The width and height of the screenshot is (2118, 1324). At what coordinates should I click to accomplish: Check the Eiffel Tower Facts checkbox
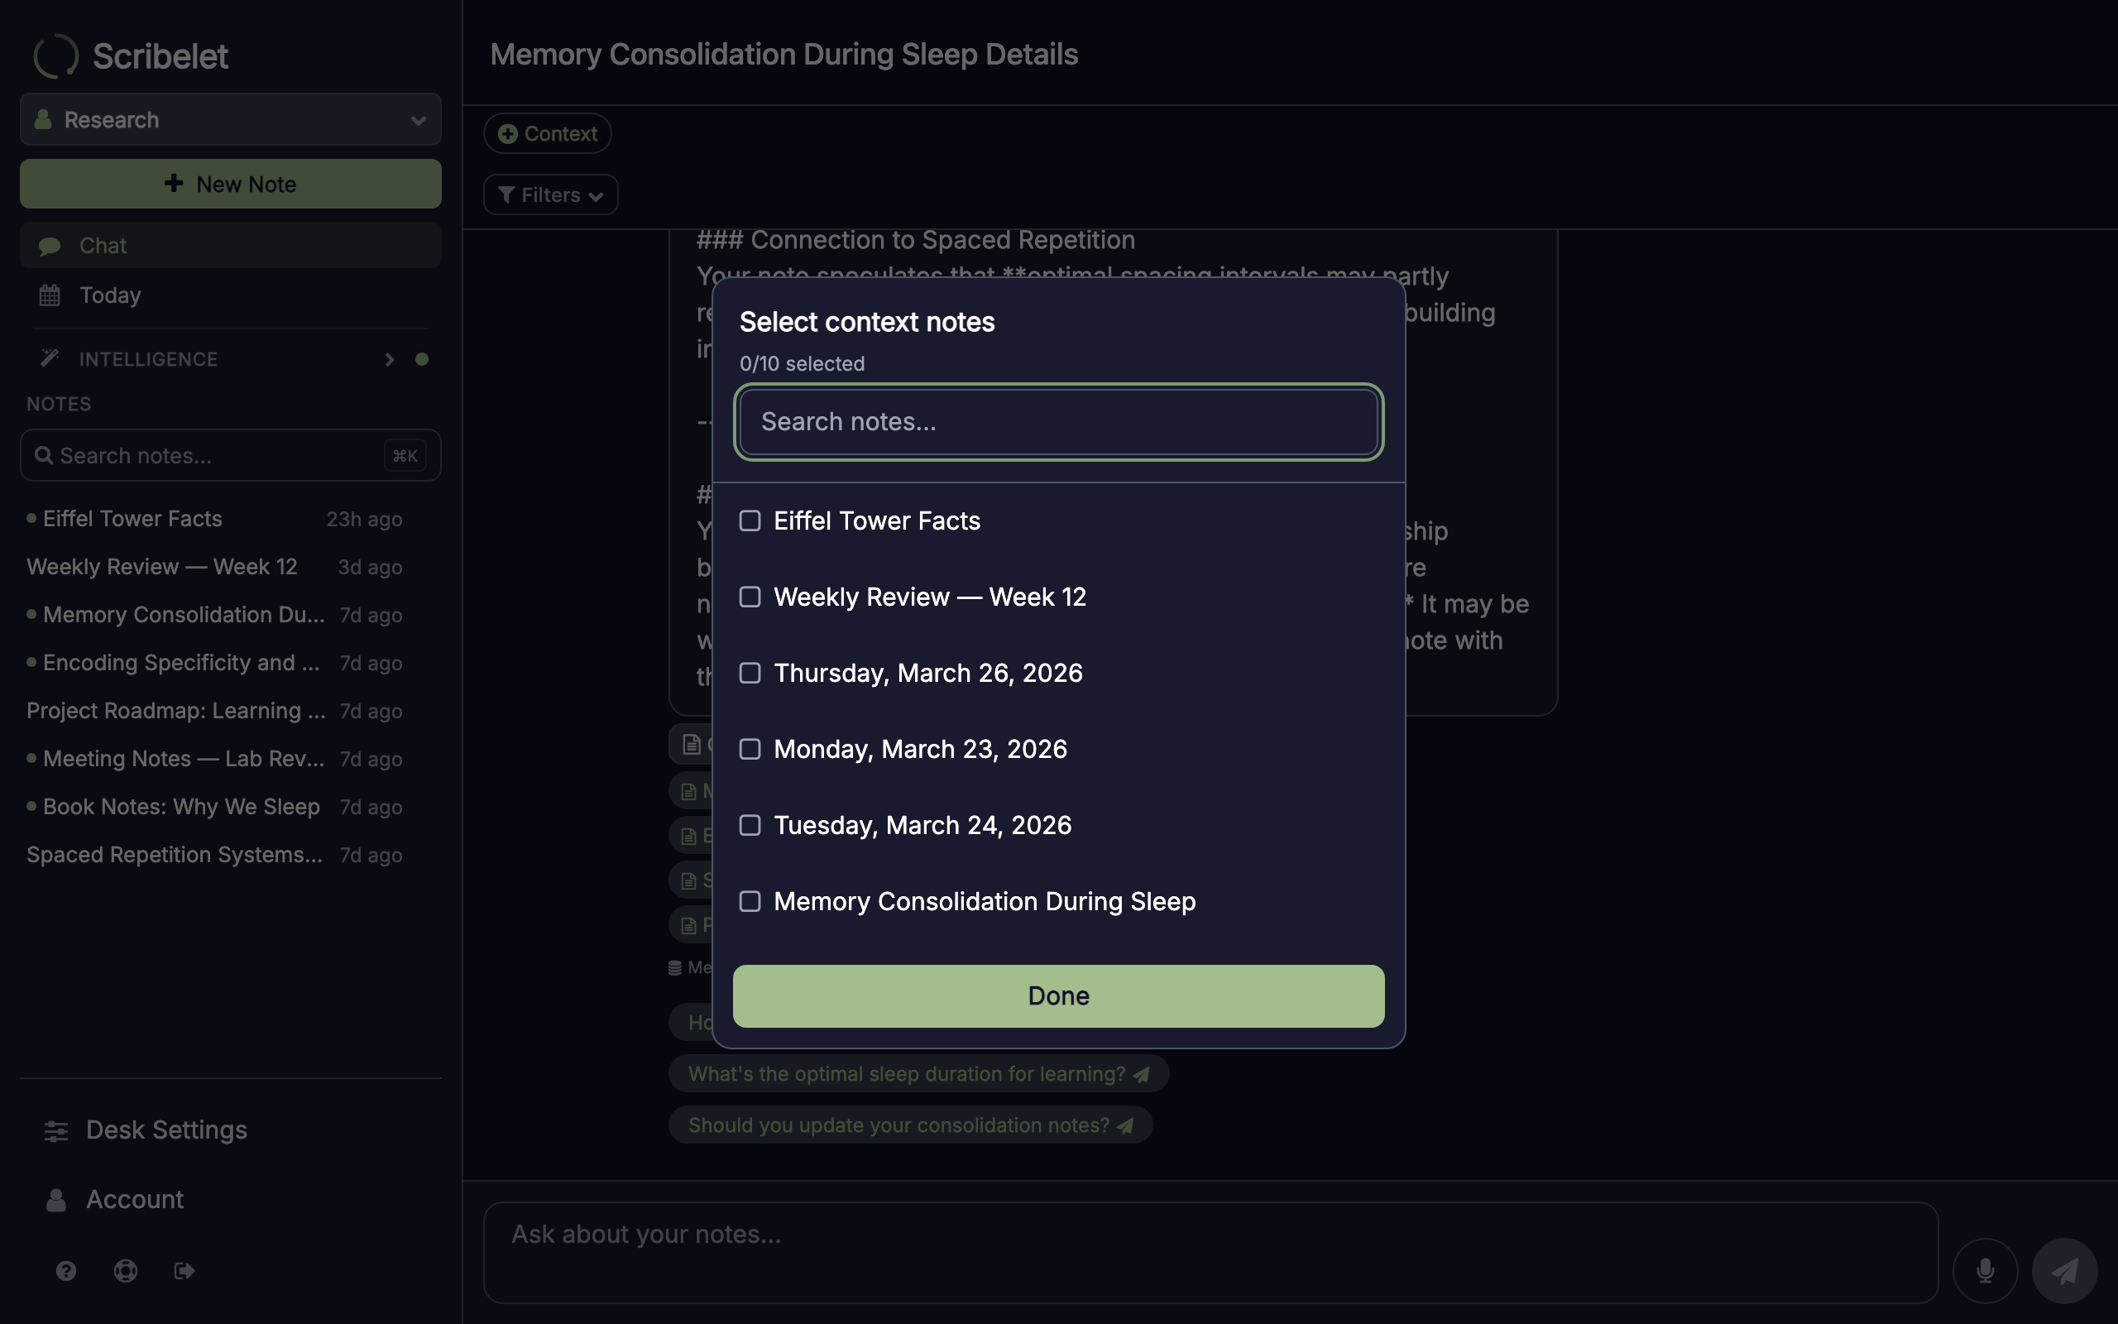point(750,521)
